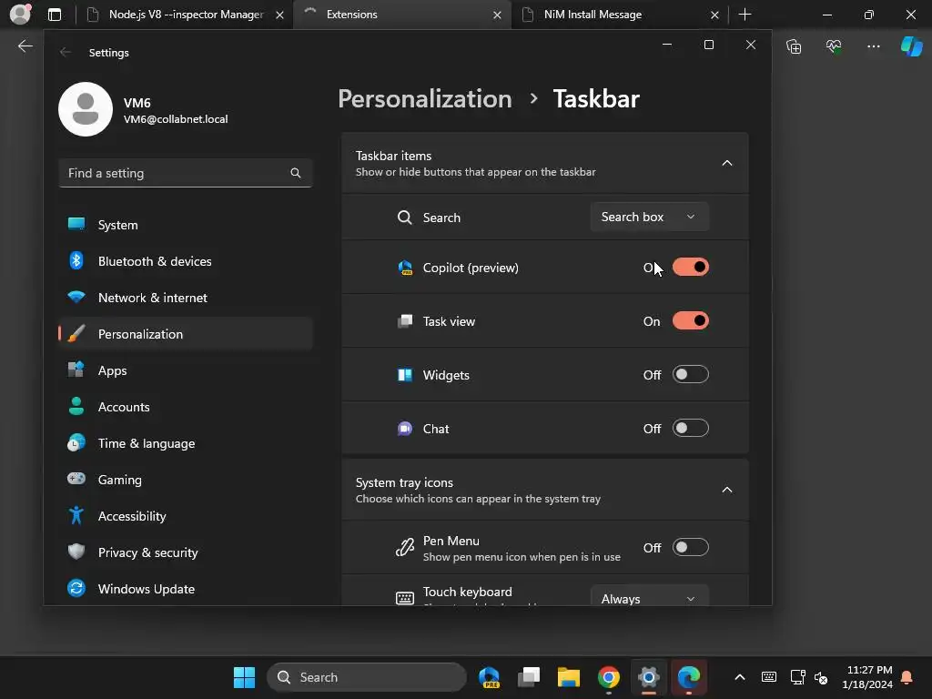
Task: Click the VM6 user avatar picture
Action: [x=86, y=109]
